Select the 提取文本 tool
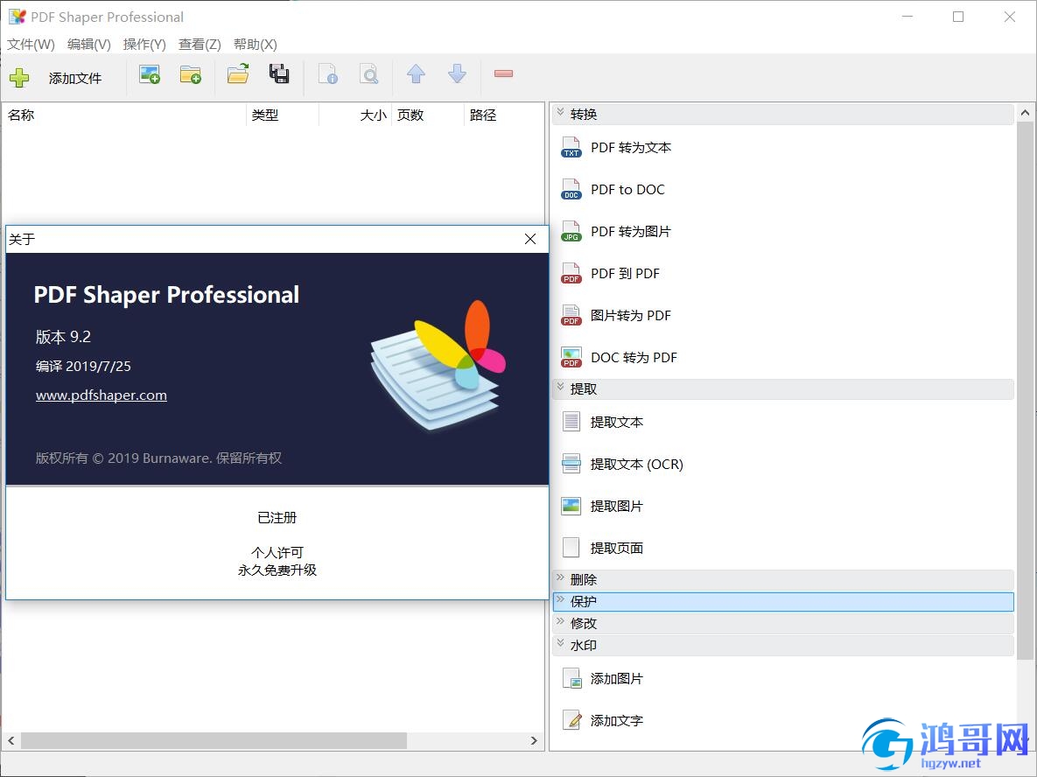Viewport: 1037px width, 777px height. pyautogui.click(x=602, y=422)
